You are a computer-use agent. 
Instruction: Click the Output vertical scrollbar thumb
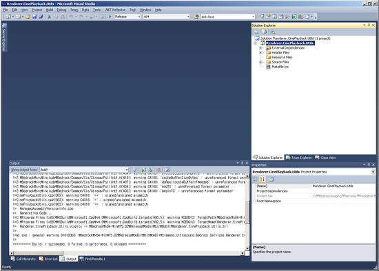click(x=247, y=212)
